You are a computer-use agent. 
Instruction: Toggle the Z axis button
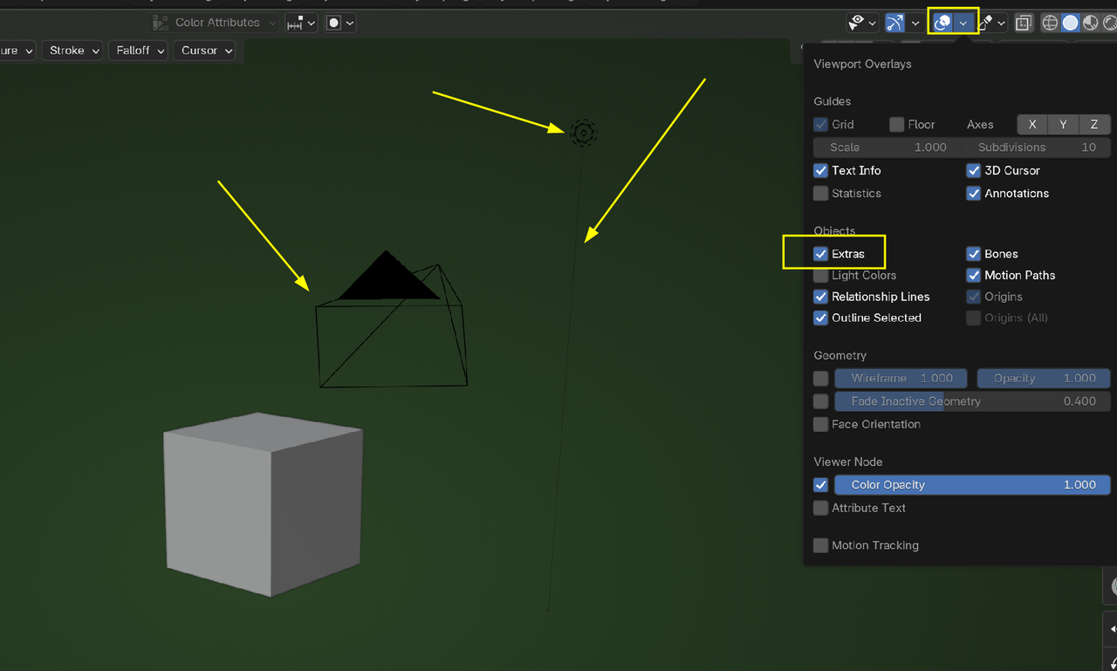pyautogui.click(x=1094, y=125)
